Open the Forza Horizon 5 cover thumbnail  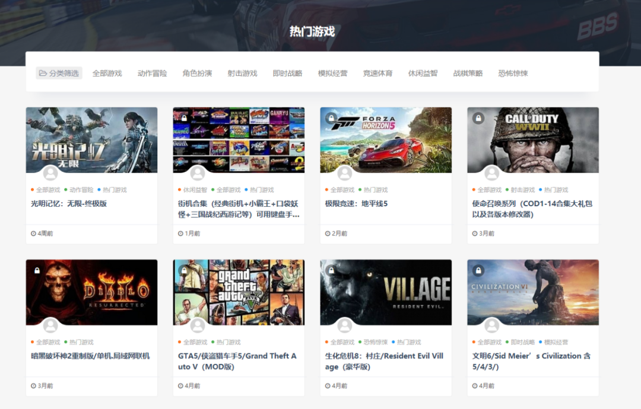[x=386, y=140]
